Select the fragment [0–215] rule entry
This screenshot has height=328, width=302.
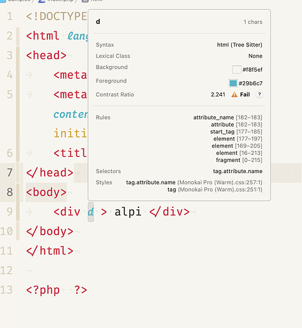click(239, 160)
